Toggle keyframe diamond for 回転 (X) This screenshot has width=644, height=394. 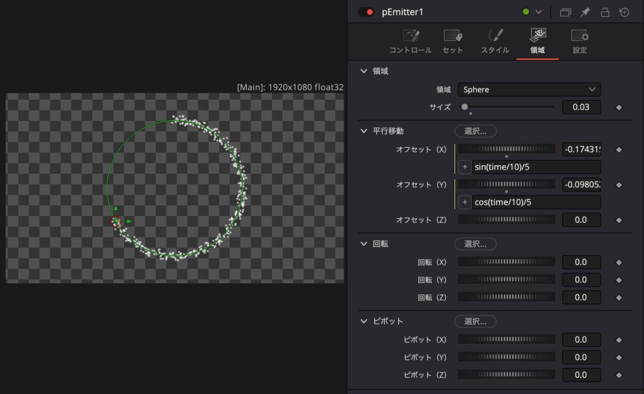[x=619, y=262]
